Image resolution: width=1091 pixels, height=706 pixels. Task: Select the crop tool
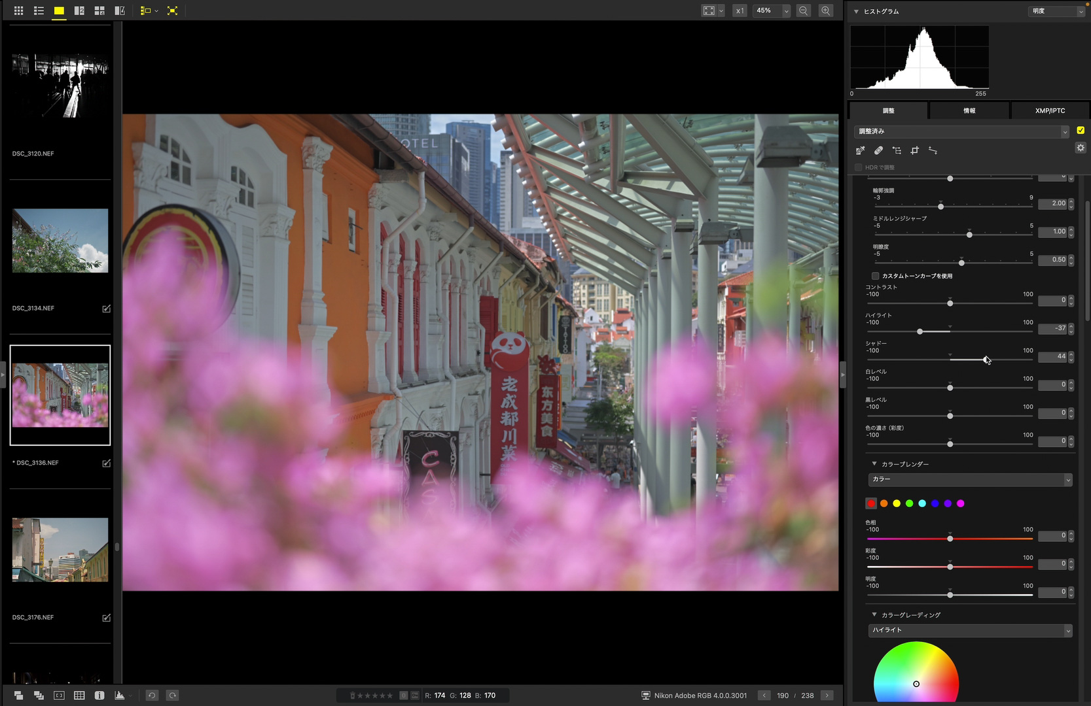915,150
